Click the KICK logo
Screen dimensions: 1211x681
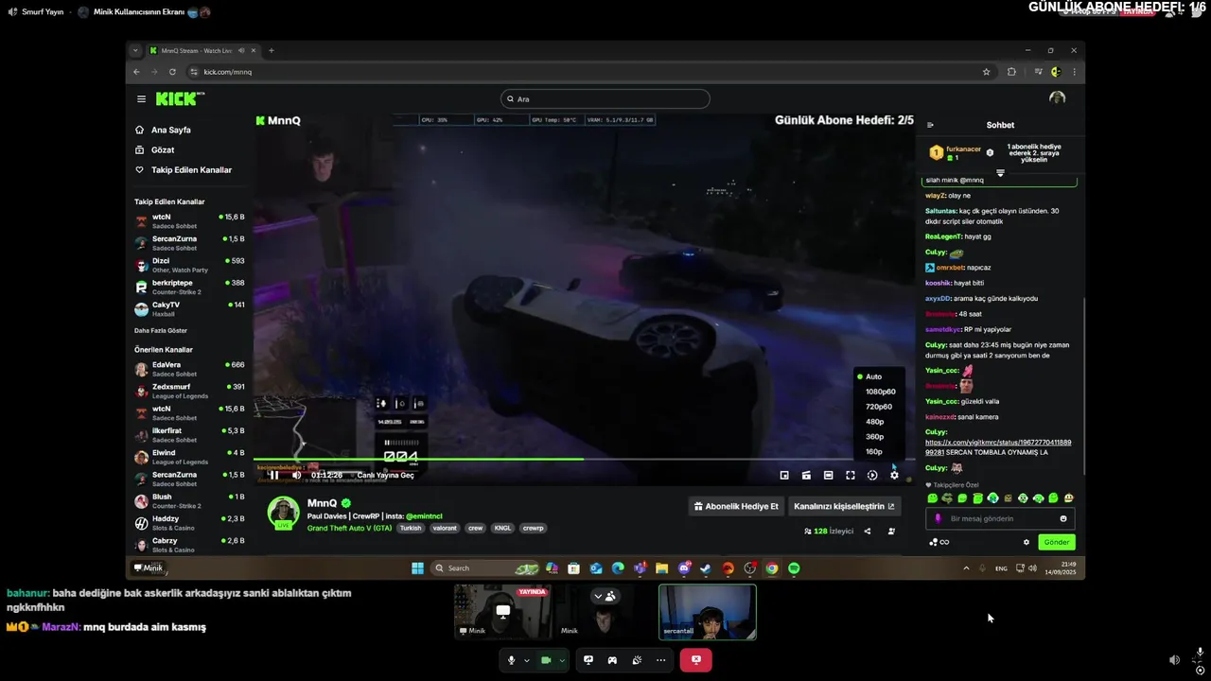pyautogui.click(x=179, y=98)
